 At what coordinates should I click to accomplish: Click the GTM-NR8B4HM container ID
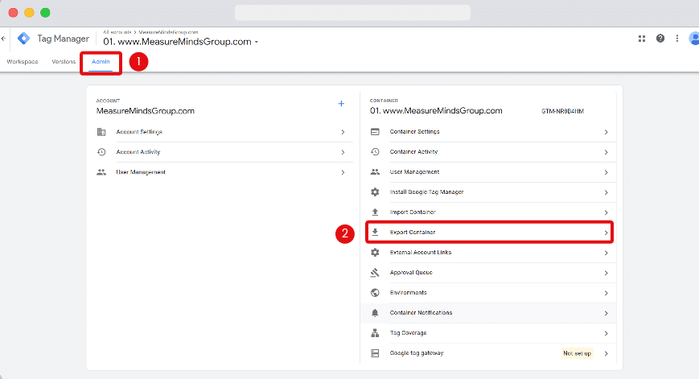(562, 111)
